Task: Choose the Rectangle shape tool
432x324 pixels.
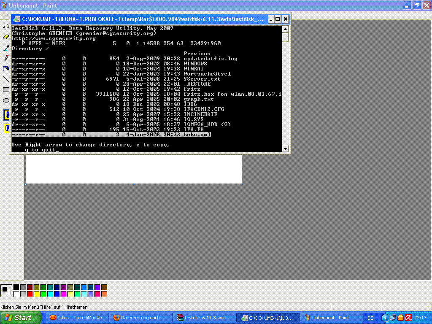Action: pos(6,89)
